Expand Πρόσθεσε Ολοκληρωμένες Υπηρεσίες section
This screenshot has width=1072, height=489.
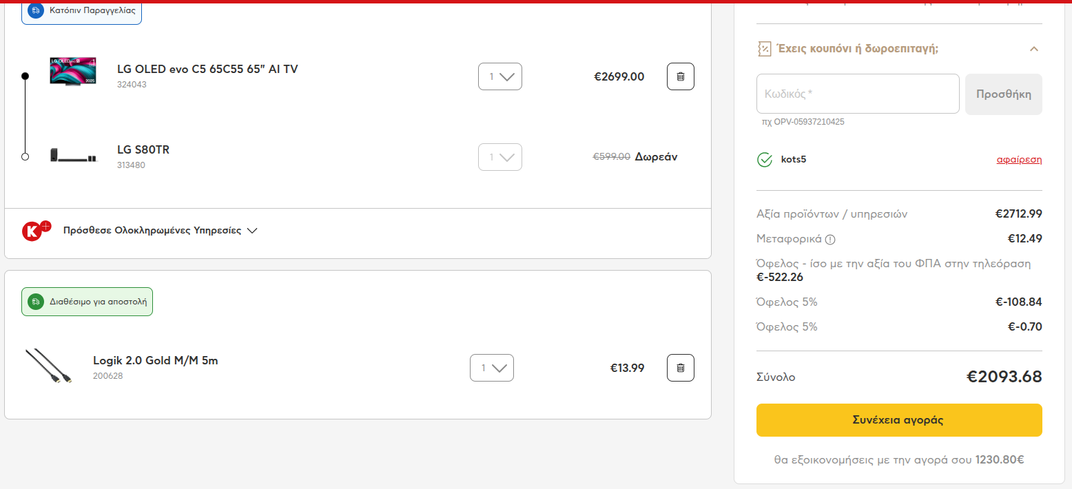pos(160,231)
